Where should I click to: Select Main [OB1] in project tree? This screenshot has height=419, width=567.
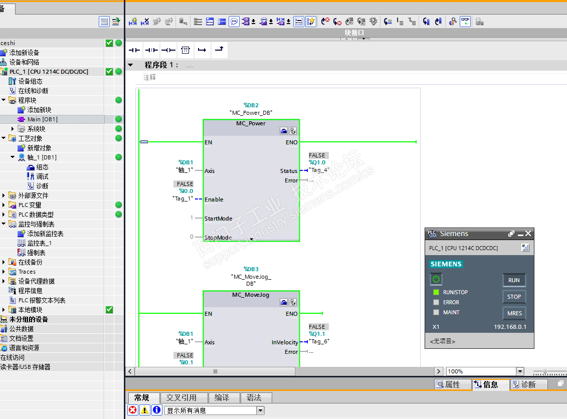42,119
